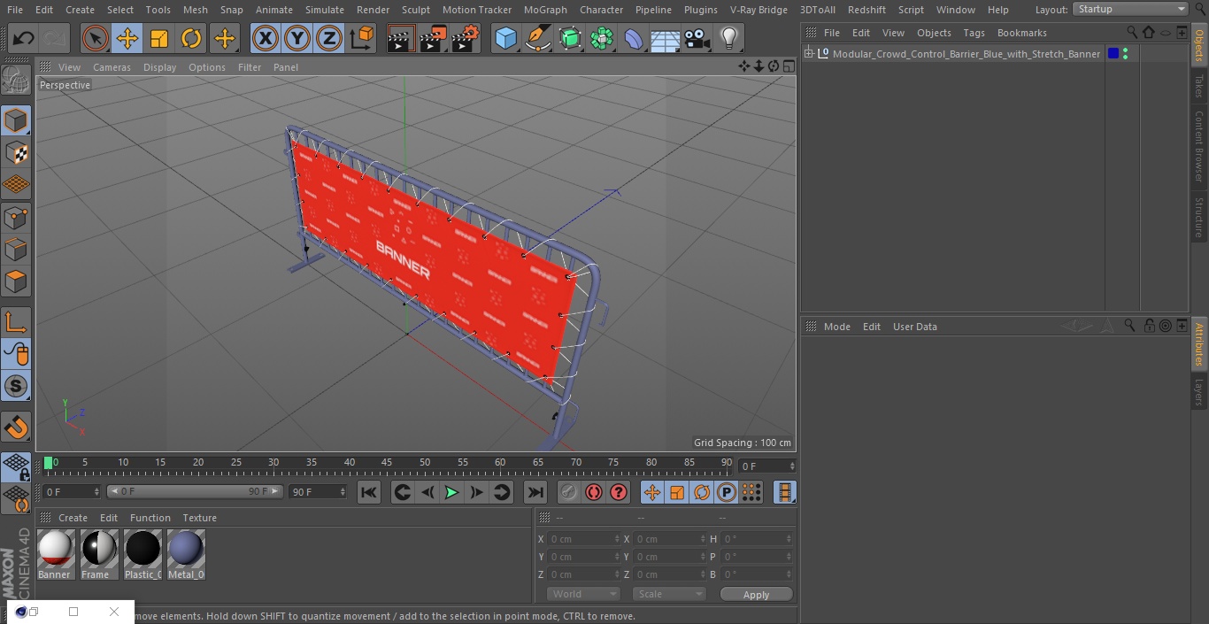Switch to Model mode
The image size is (1209, 624).
pyautogui.click(x=16, y=120)
